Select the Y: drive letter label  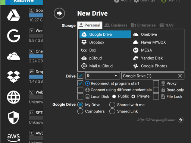coord(32,31)
